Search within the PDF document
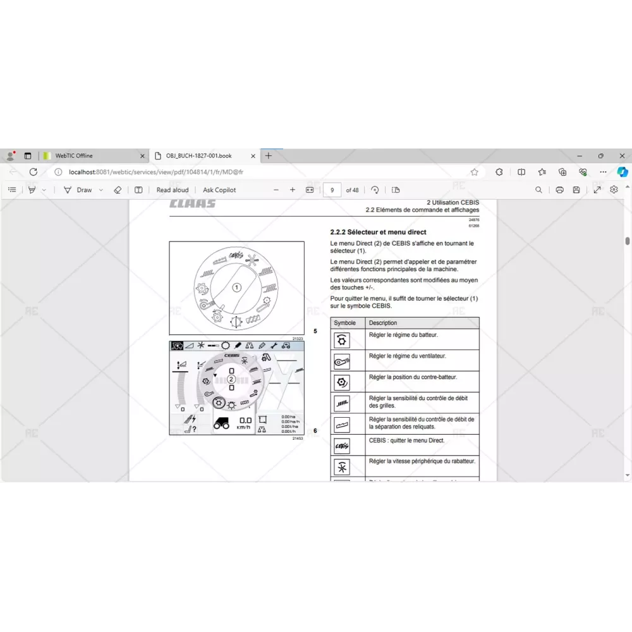Screen dimensions: 632x632 (x=538, y=190)
